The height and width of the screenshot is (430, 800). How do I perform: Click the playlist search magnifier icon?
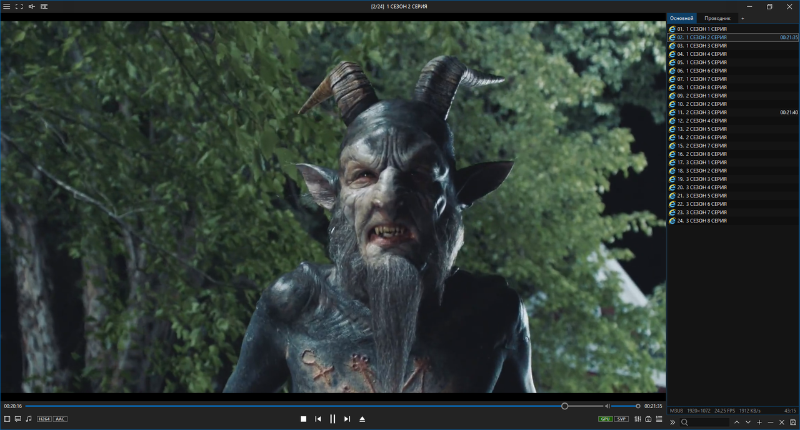[x=684, y=422]
